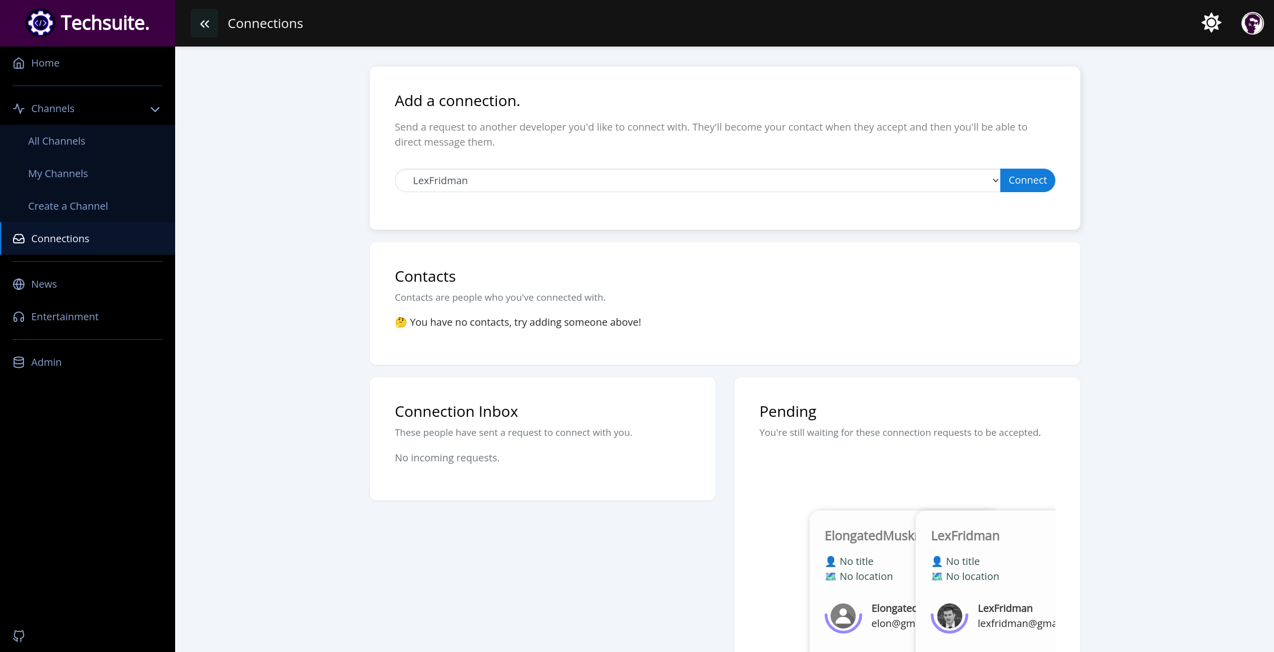Open the GitHub integration icon
The height and width of the screenshot is (652, 1274).
(x=19, y=635)
